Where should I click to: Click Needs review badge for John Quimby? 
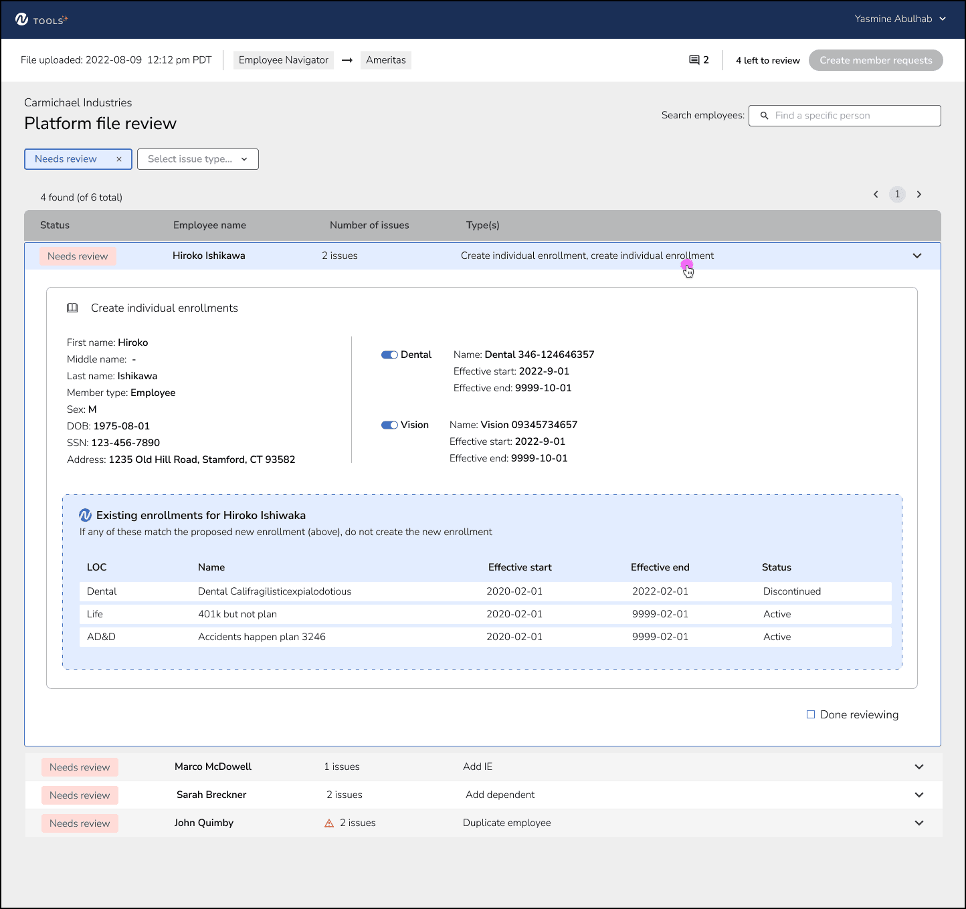click(80, 823)
